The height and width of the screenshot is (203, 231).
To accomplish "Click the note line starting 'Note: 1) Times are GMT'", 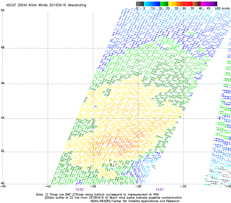I will [x=97, y=195].
